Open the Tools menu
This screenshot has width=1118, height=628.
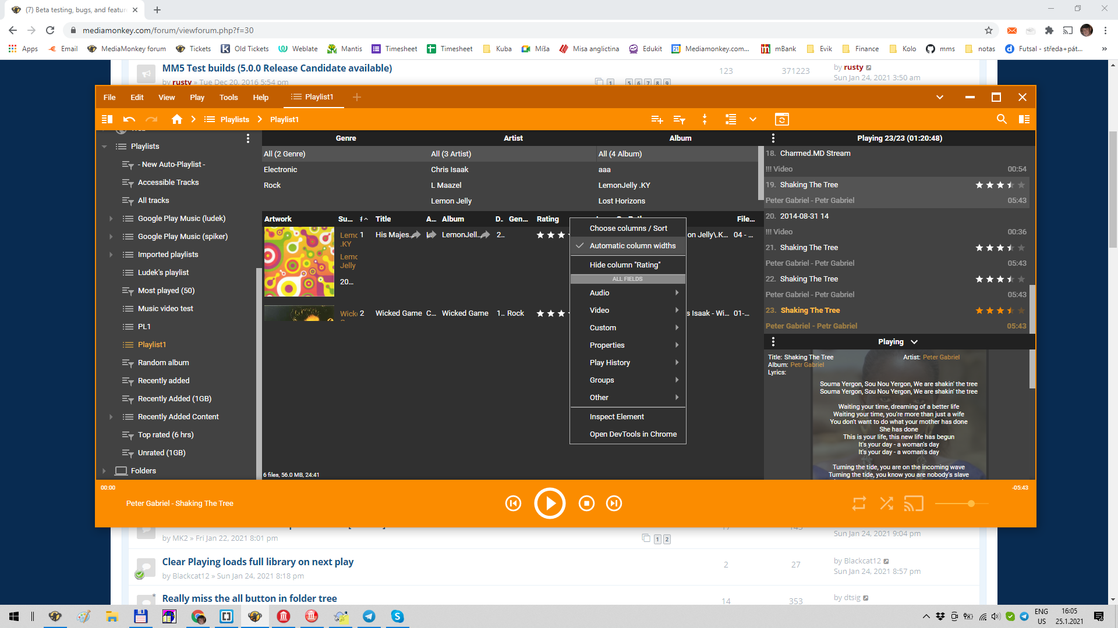tap(228, 98)
